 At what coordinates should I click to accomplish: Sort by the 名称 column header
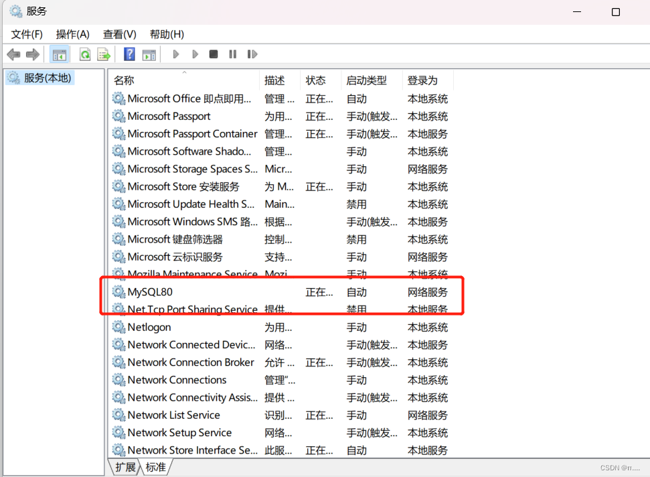124,80
